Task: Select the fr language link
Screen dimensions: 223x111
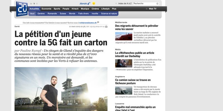Action: point(34,4)
